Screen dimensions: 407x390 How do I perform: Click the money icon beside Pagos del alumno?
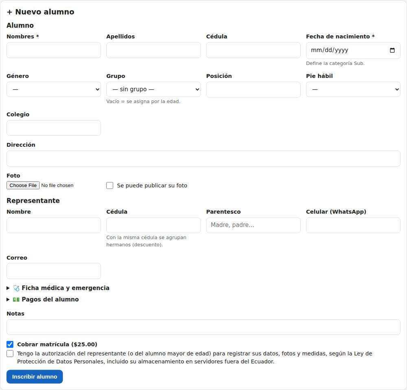click(x=16, y=299)
